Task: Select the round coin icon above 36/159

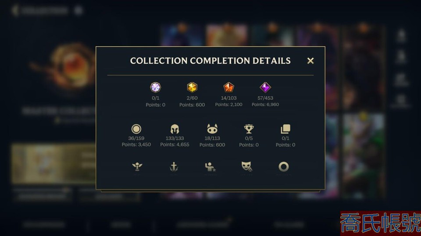Action: click(136, 129)
